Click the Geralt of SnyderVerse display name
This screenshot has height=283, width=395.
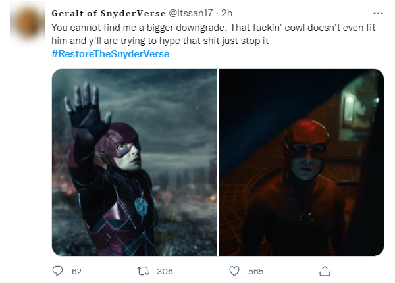coord(109,13)
